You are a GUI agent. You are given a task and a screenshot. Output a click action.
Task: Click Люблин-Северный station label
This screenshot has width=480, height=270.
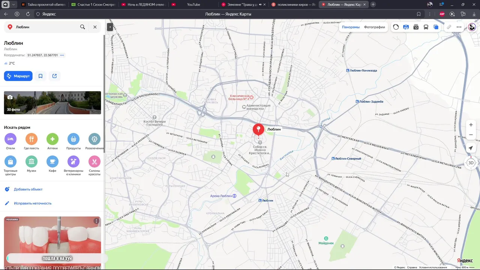[x=346, y=159]
